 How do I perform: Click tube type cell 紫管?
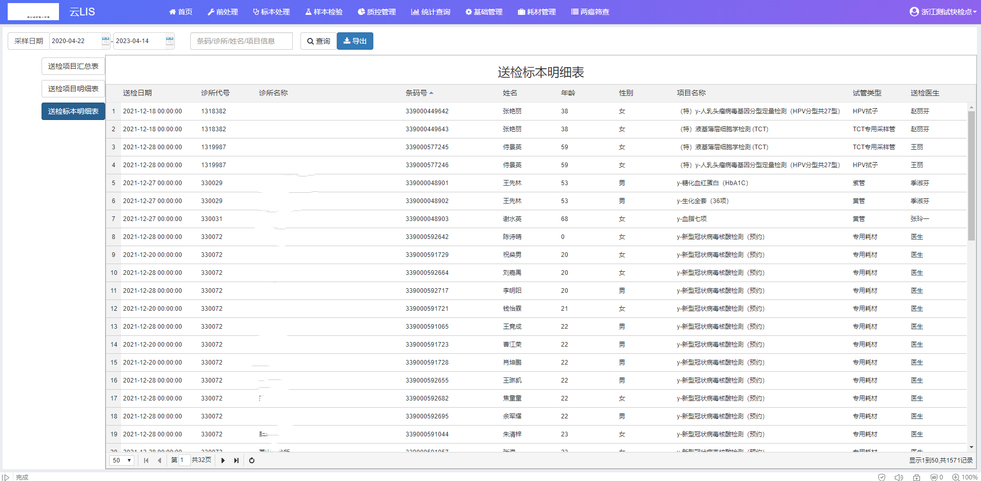[859, 183]
